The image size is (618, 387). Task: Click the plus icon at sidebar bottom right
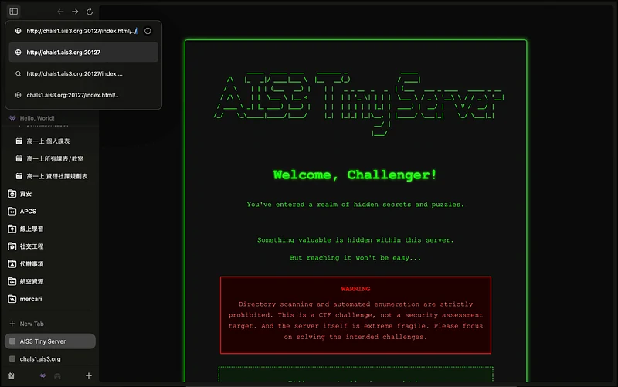89,376
